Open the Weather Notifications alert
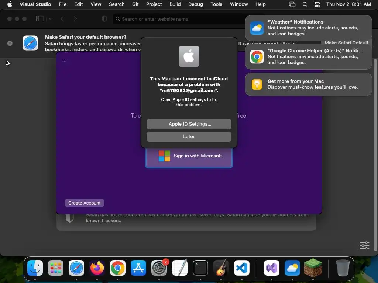 click(x=308, y=28)
